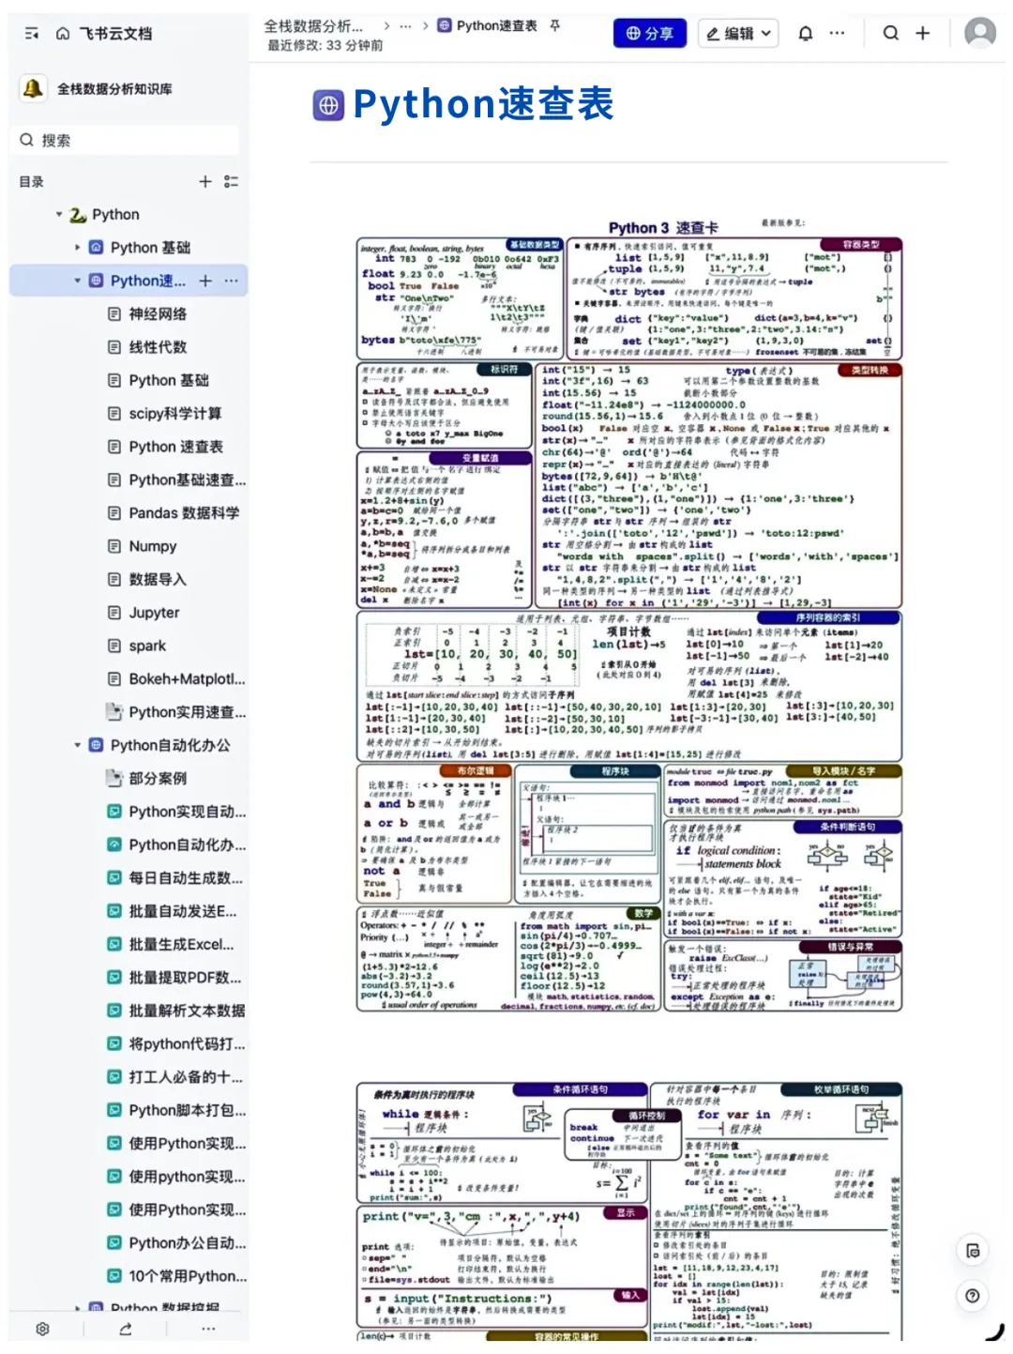Open more options for Python速... item

click(232, 281)
